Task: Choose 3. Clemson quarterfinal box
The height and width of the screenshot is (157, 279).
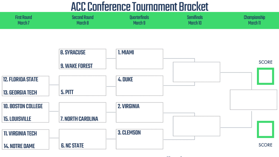Action: (x=139, y=139)
